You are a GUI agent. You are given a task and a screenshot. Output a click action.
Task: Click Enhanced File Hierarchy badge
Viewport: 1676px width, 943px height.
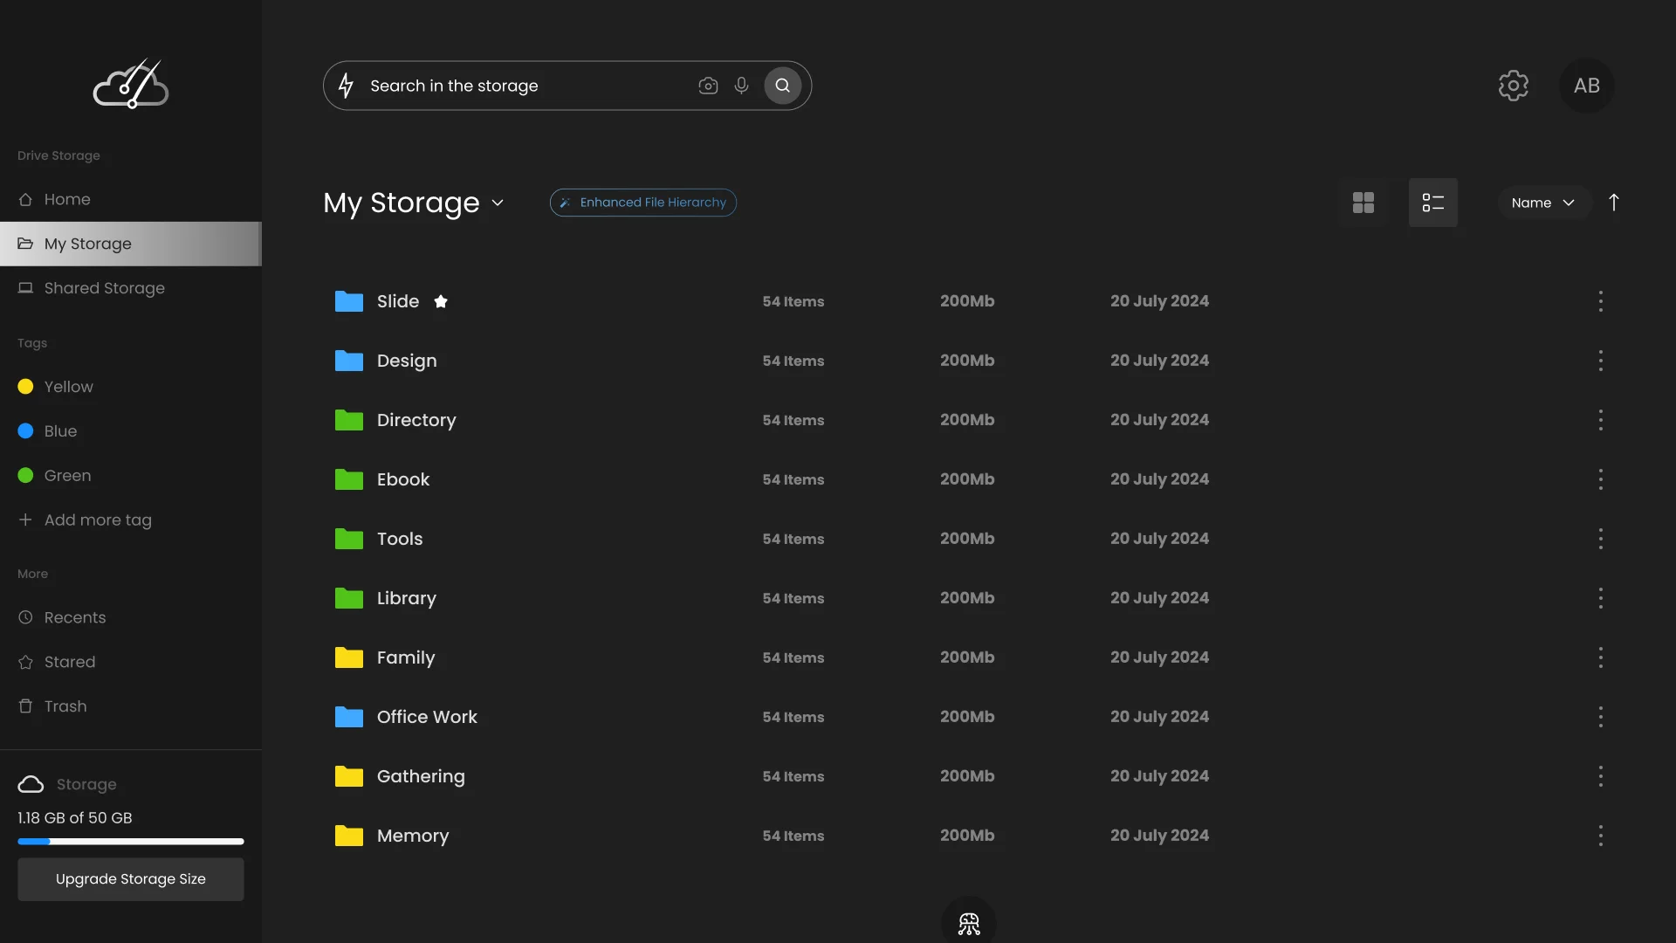coord(643,203)
